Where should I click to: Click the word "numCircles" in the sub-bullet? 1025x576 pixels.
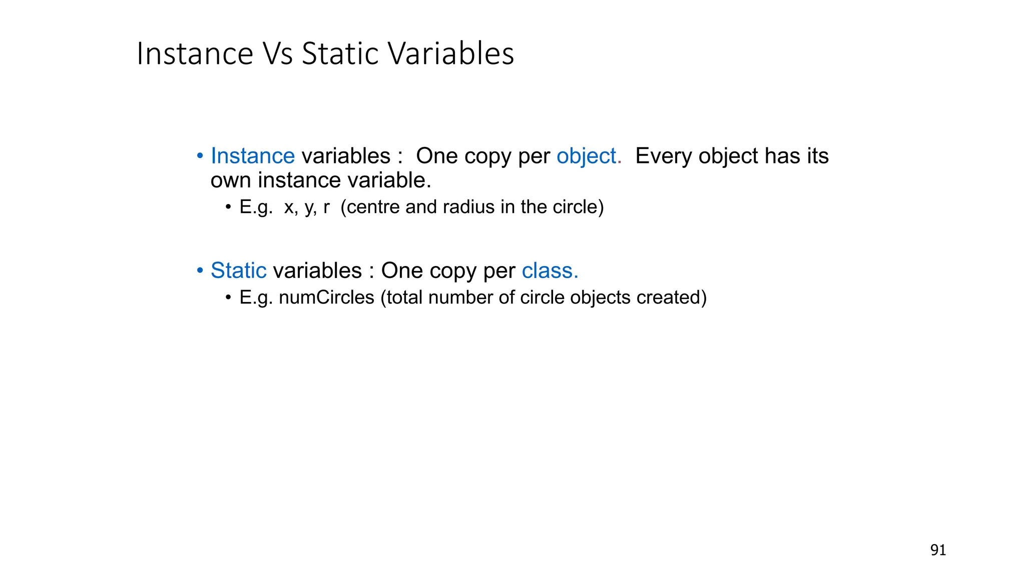coord(326,297)
